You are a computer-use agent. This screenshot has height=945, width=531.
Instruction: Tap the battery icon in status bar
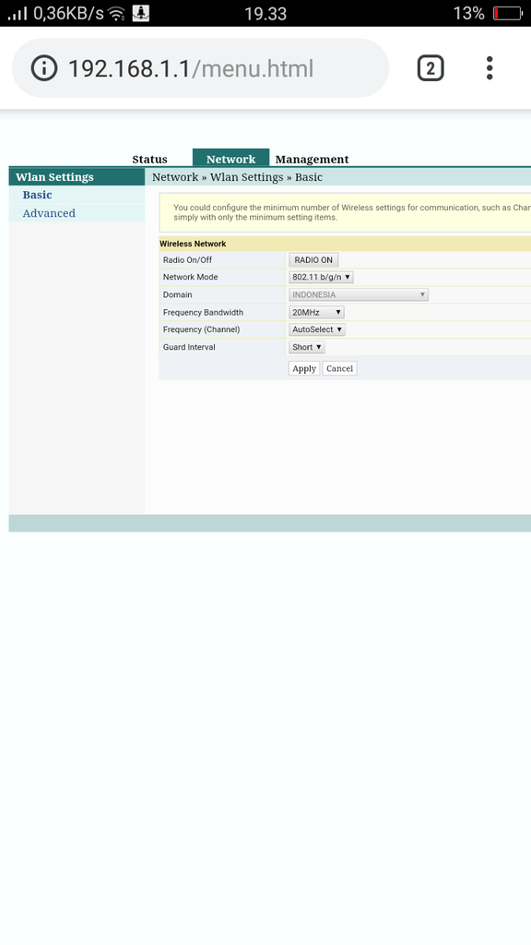click(507, 13)
